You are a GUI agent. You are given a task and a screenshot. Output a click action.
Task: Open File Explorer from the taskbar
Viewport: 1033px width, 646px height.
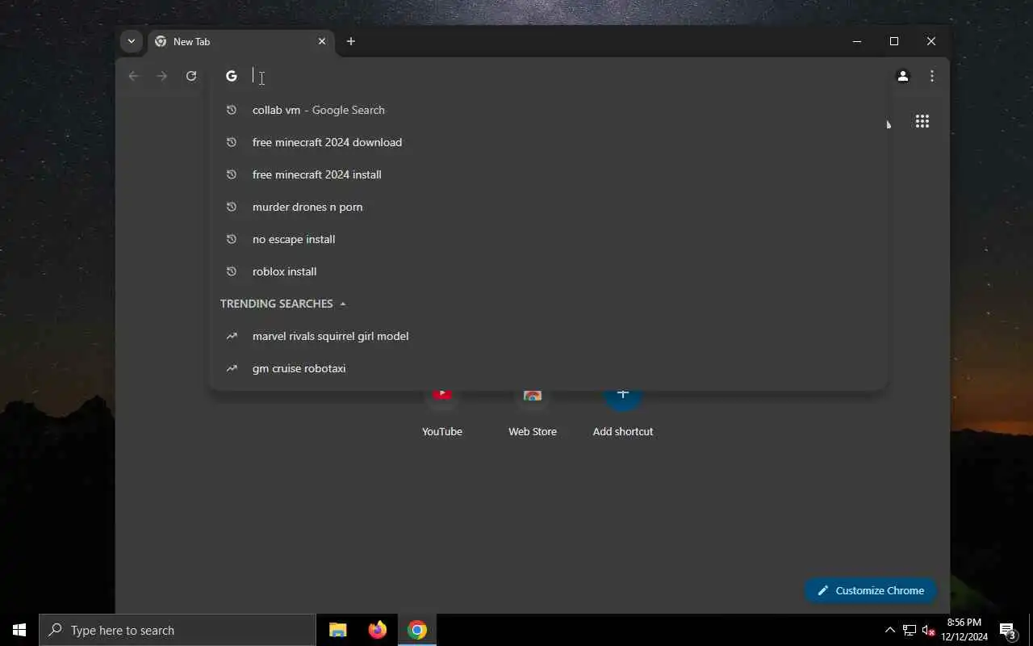point(338,630)
